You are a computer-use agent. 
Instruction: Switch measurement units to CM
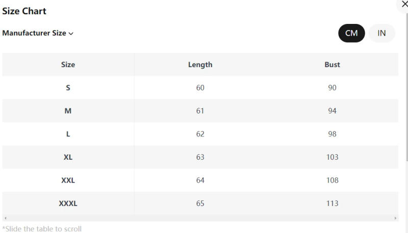[351, 34]
